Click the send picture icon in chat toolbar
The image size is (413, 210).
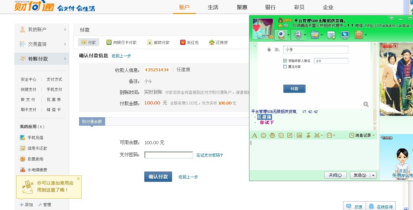tap(299, 135)
